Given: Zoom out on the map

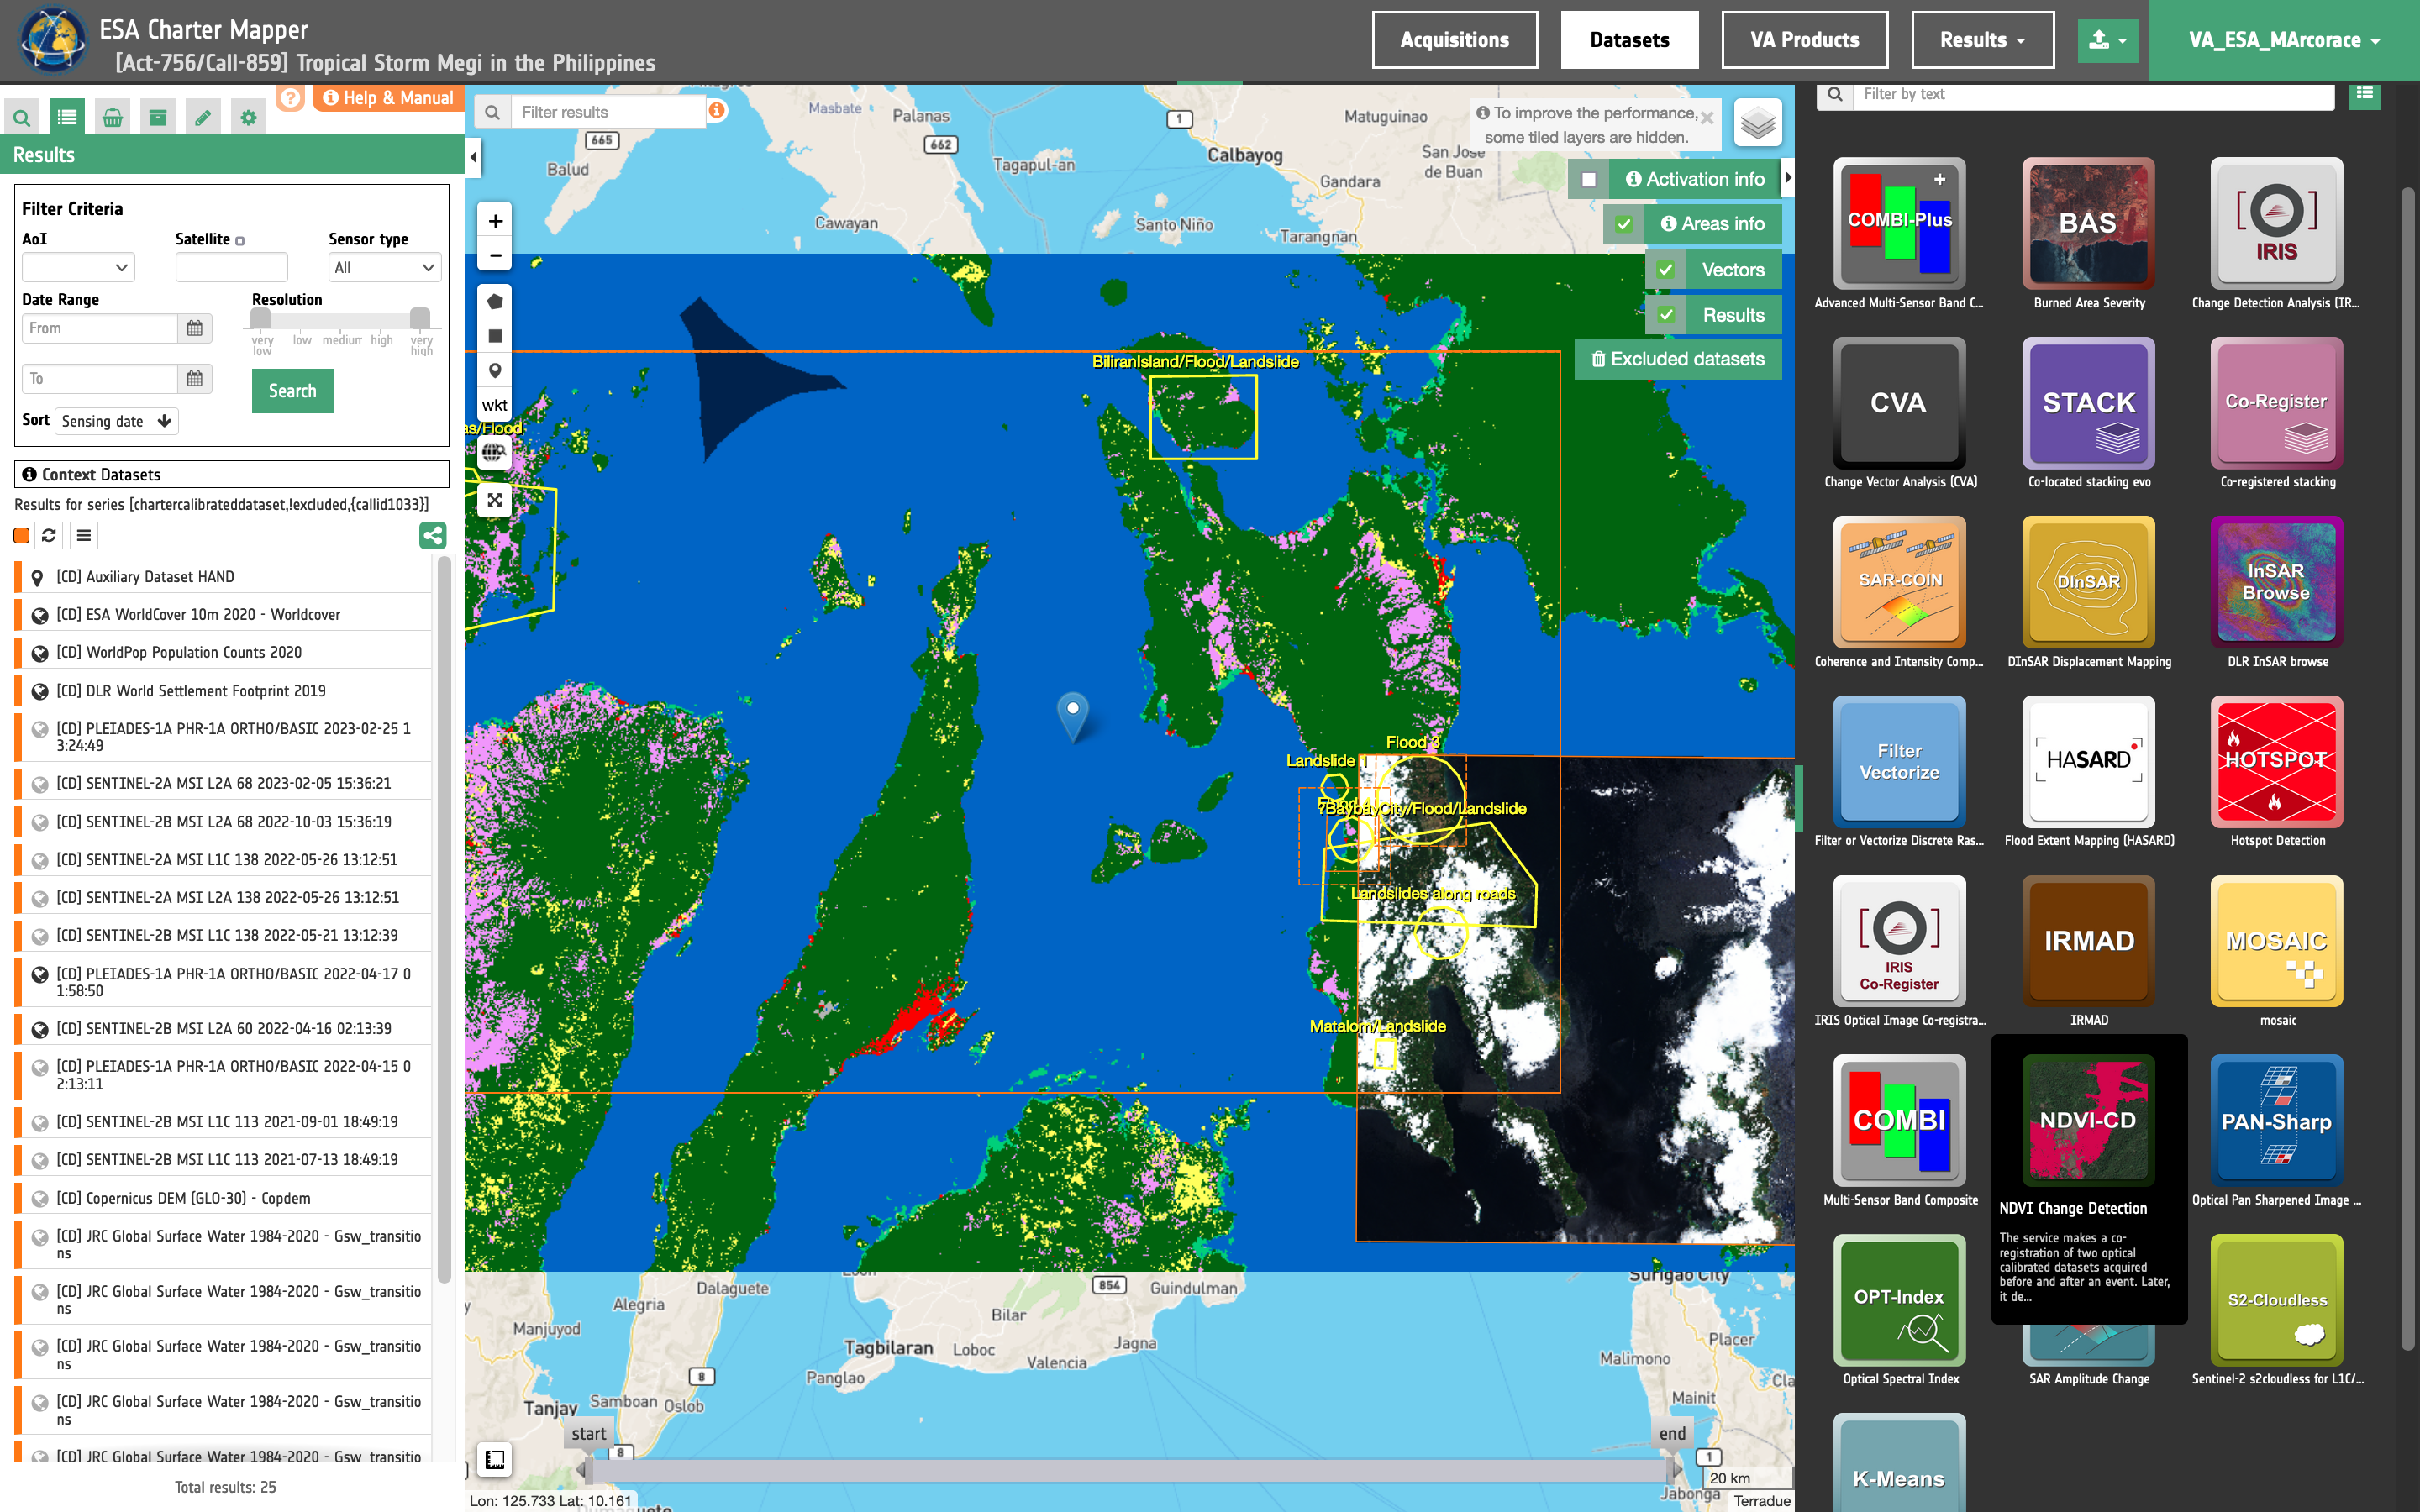Looking at the screenshot, I should tap(495, 255).
